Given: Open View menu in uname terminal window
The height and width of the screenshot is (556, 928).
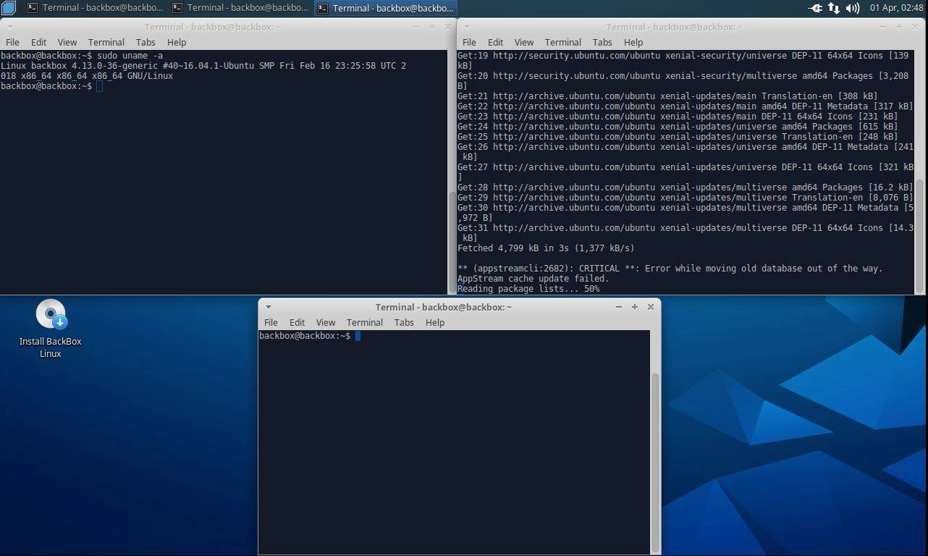Looking at the screenshot, I should click(67, 42).
